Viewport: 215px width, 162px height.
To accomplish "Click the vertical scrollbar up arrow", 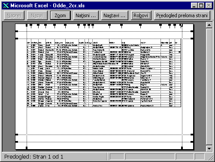I will [209, 25].
